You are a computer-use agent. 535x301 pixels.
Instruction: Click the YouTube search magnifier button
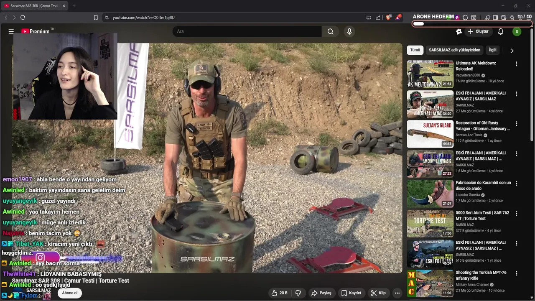[331, 31]
